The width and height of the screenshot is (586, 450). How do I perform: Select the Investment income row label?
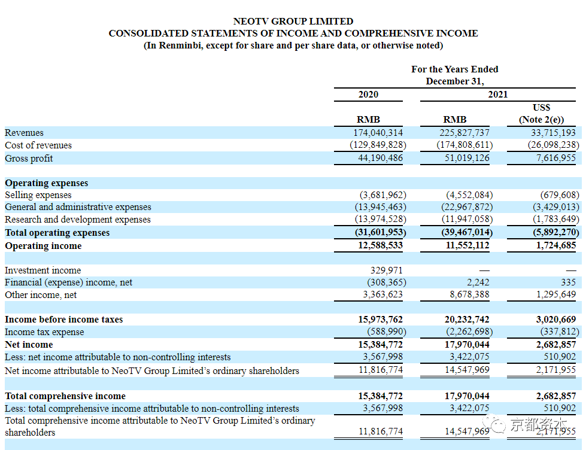point(42,270)
